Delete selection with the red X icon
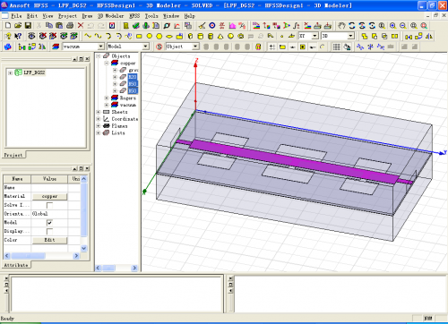Screen dimensions: 448x324 click(81, 26)
